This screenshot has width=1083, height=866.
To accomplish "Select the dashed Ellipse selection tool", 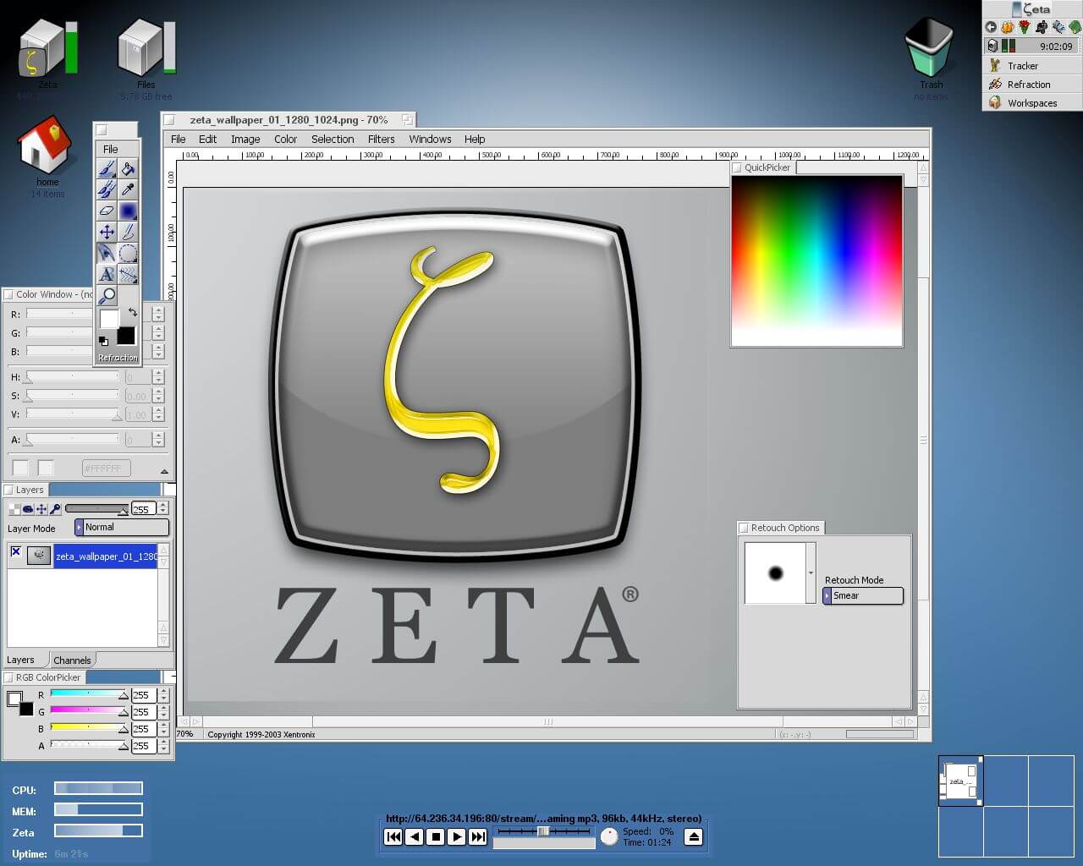I will [128, 253].
